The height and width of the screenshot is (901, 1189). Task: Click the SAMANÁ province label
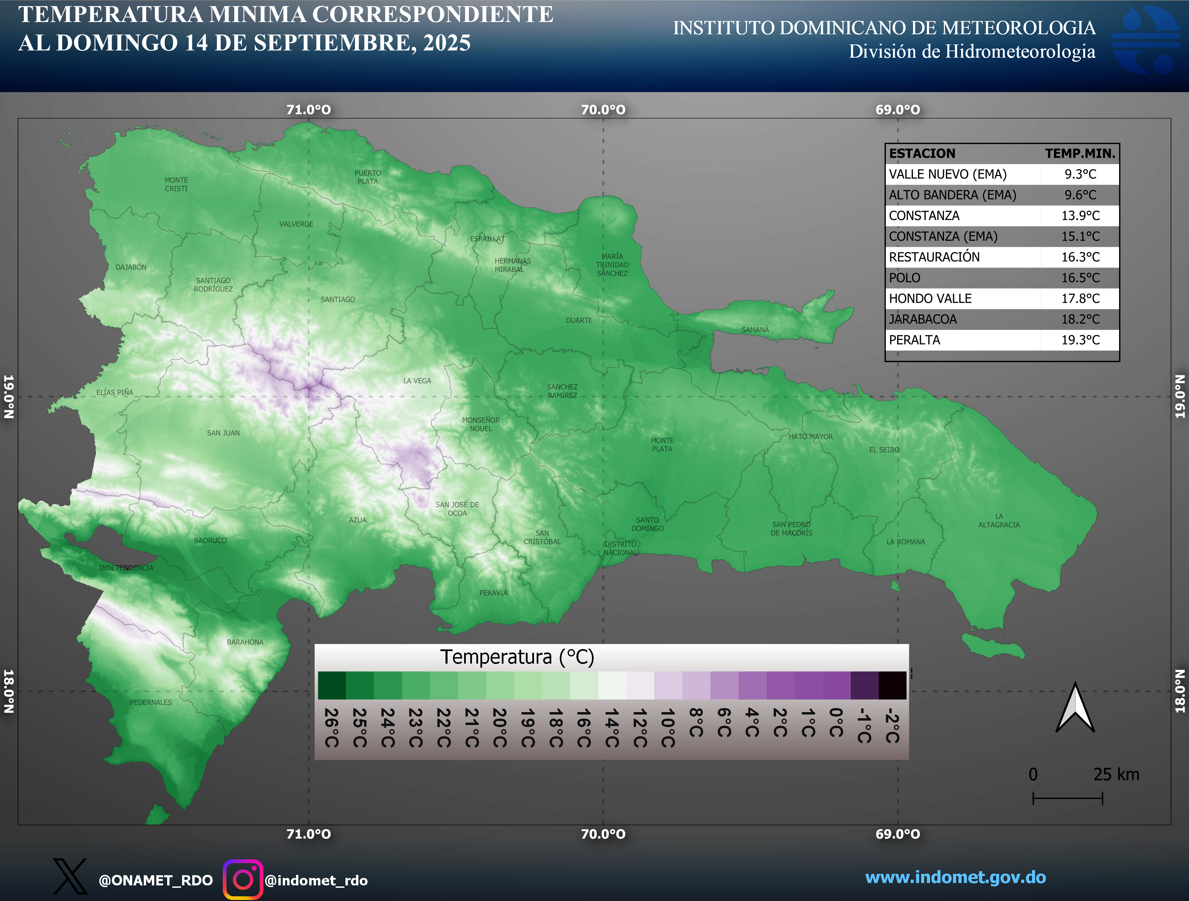point(755,330)
